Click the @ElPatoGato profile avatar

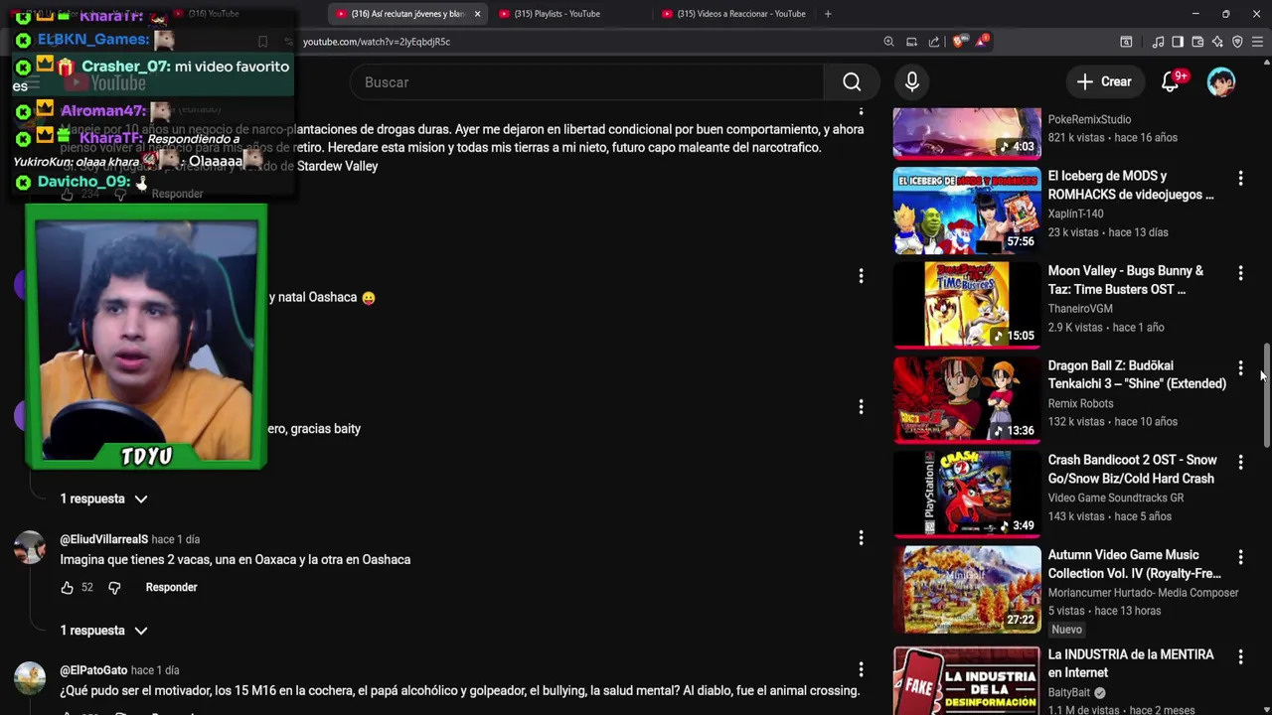pyautogui.click(x=30, y=678)
